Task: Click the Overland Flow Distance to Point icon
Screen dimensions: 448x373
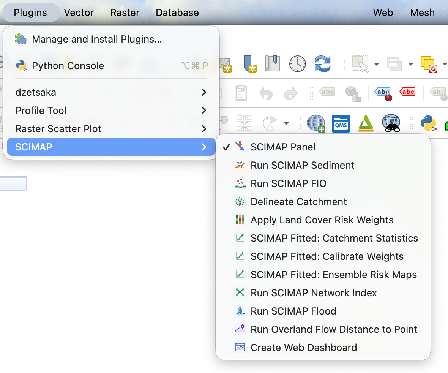Action: coord(240,329)
